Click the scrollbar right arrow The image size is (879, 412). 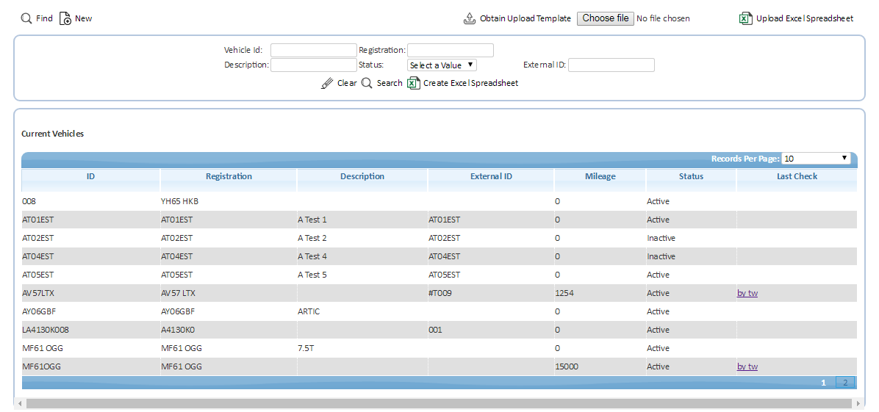pos(858,403)
